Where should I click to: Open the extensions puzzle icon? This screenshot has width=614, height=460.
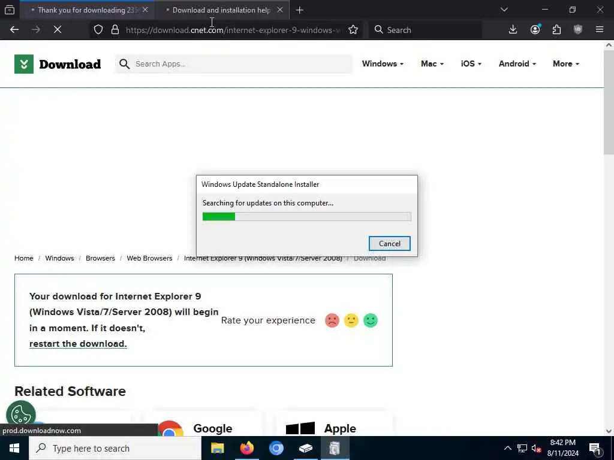click(556, 30)
